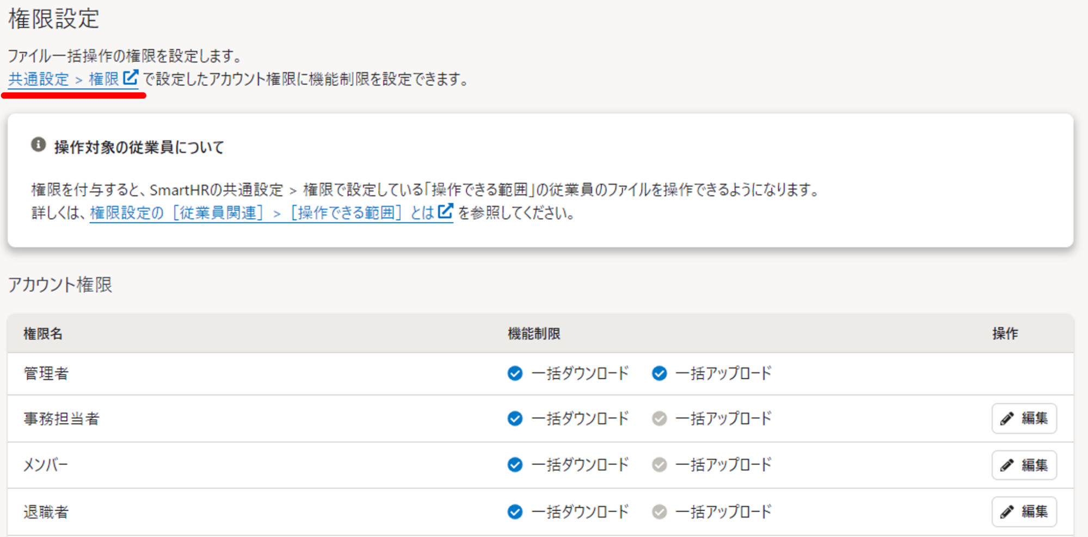Click external link icon next to 共通設定 > 権限
The width and height of the screenshot is (1088, 537).
131,78
